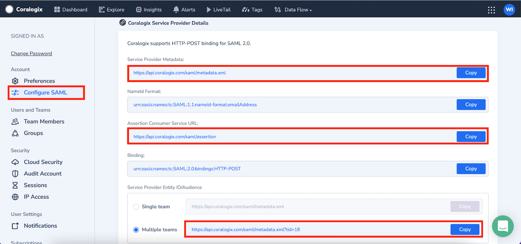Select the Multiple teams radio button
The width and height of the screenshot is (521, 244).
click(x=136, y=230)
